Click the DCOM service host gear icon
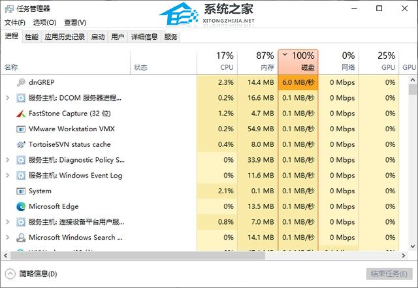 [21, 98]
